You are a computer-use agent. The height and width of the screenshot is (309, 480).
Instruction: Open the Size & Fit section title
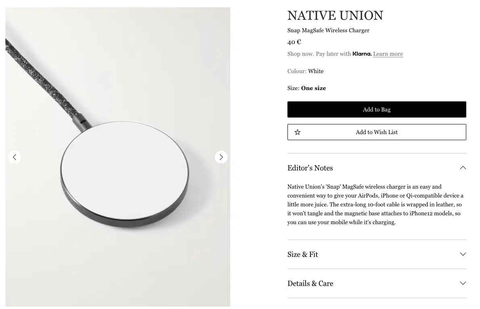pos(303,254)
